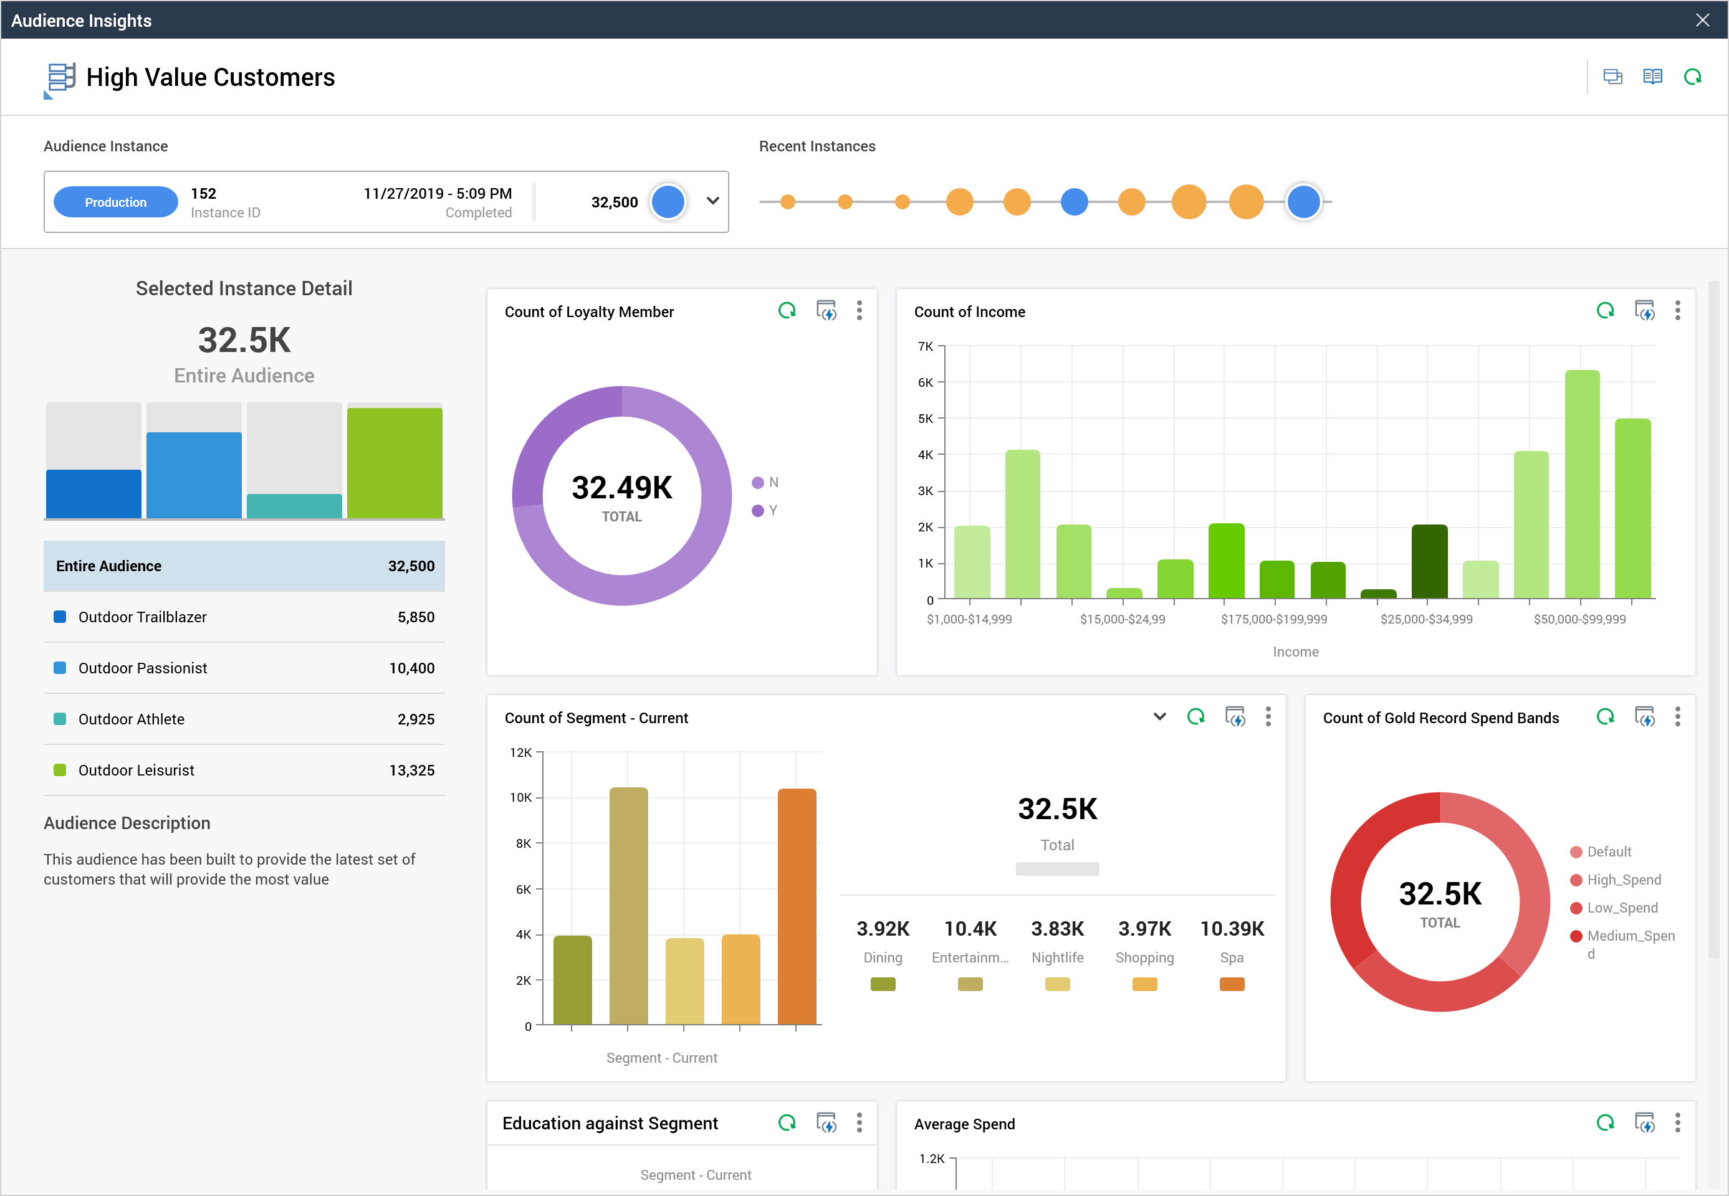Select the Entire Audience row
1729x1196 pixels.
(244, 566)
